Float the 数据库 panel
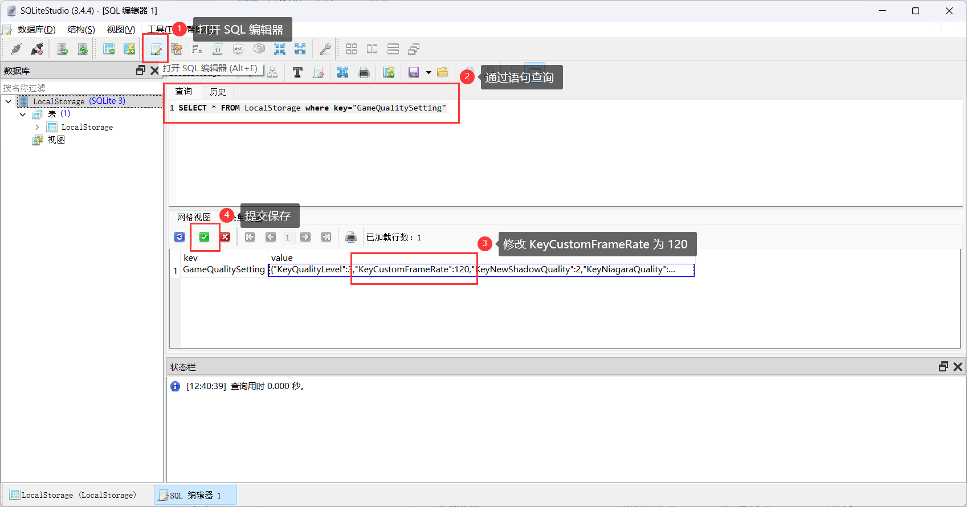Screen dimensions: 967x507 141,70
